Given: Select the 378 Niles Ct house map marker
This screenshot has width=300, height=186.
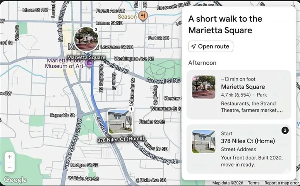Looking at the screenshot, I should tap(120, 121).
